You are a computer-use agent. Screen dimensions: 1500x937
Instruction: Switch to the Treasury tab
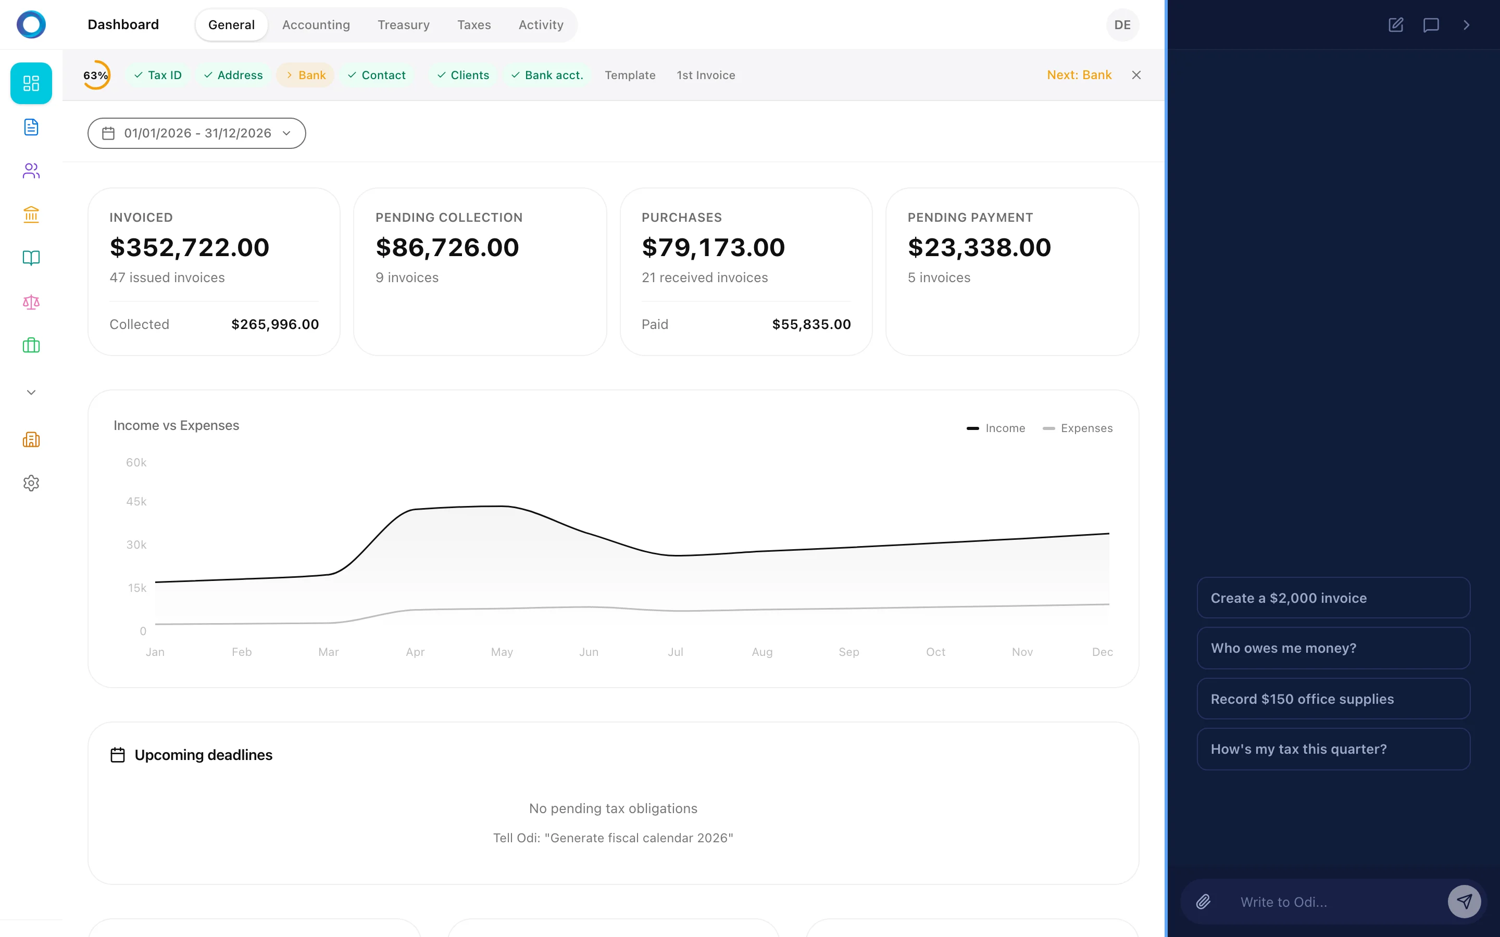point(404,25)
